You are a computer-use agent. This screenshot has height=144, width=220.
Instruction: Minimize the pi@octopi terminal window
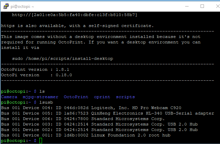[187, 6]
